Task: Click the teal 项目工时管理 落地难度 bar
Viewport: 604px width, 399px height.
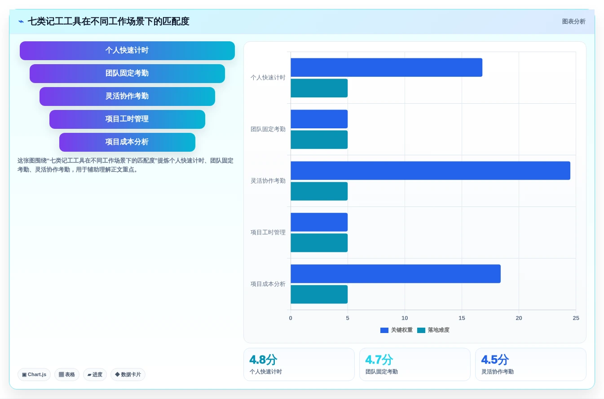Action: click(319, 243)
